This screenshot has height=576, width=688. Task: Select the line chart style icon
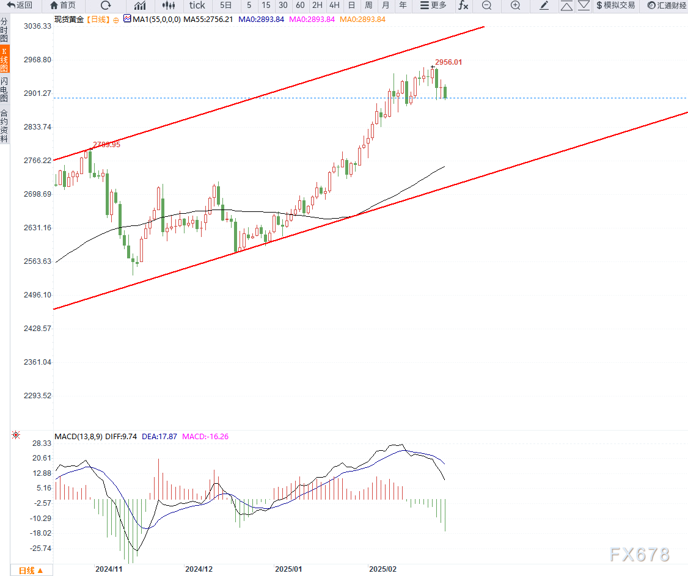coord(140,5)
